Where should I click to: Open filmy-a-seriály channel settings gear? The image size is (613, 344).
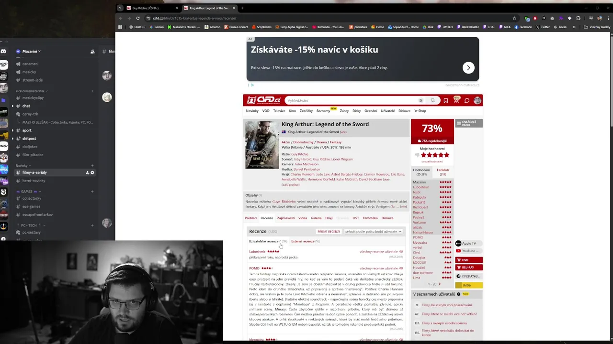pos(92,172)
